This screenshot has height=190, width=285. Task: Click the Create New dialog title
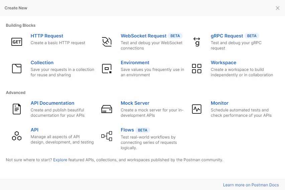tap(16, 8)
